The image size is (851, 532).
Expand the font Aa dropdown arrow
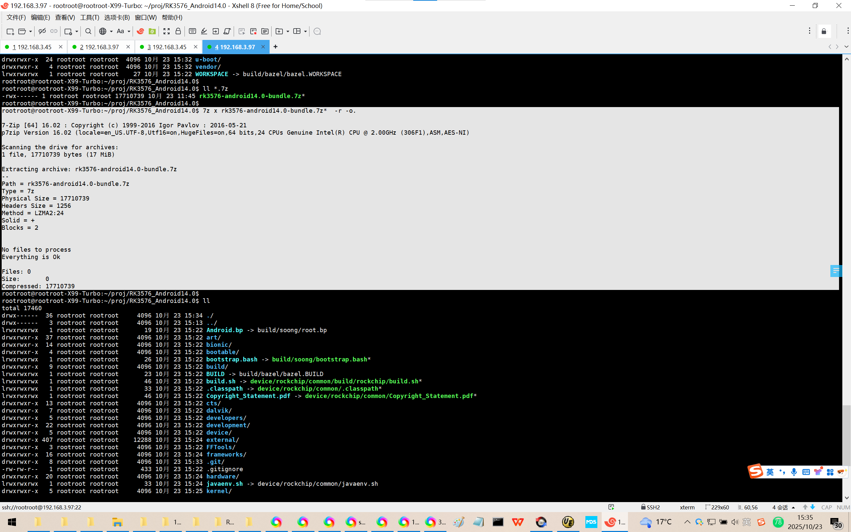click(x=129, y=31)
